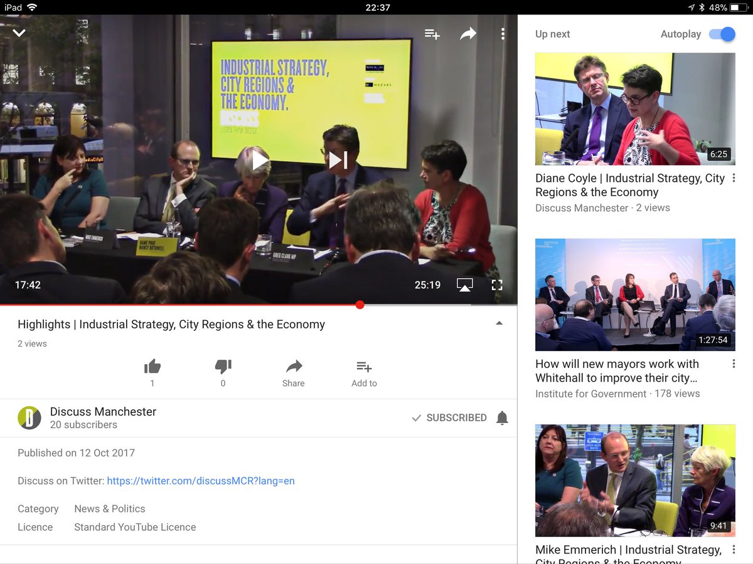
Task: Enter fullscreen mode
Action: click(x=496, y=285)
